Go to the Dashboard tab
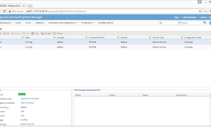 [5, 23]
